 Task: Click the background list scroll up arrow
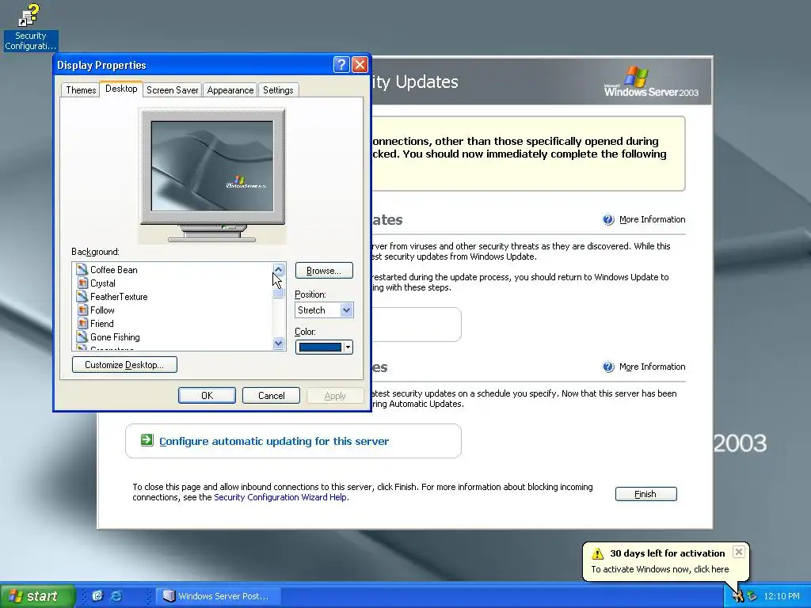pyautogui.click(x=278, y=269)
